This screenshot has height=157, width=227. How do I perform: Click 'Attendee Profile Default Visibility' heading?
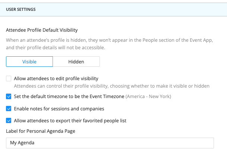point(42,30)
